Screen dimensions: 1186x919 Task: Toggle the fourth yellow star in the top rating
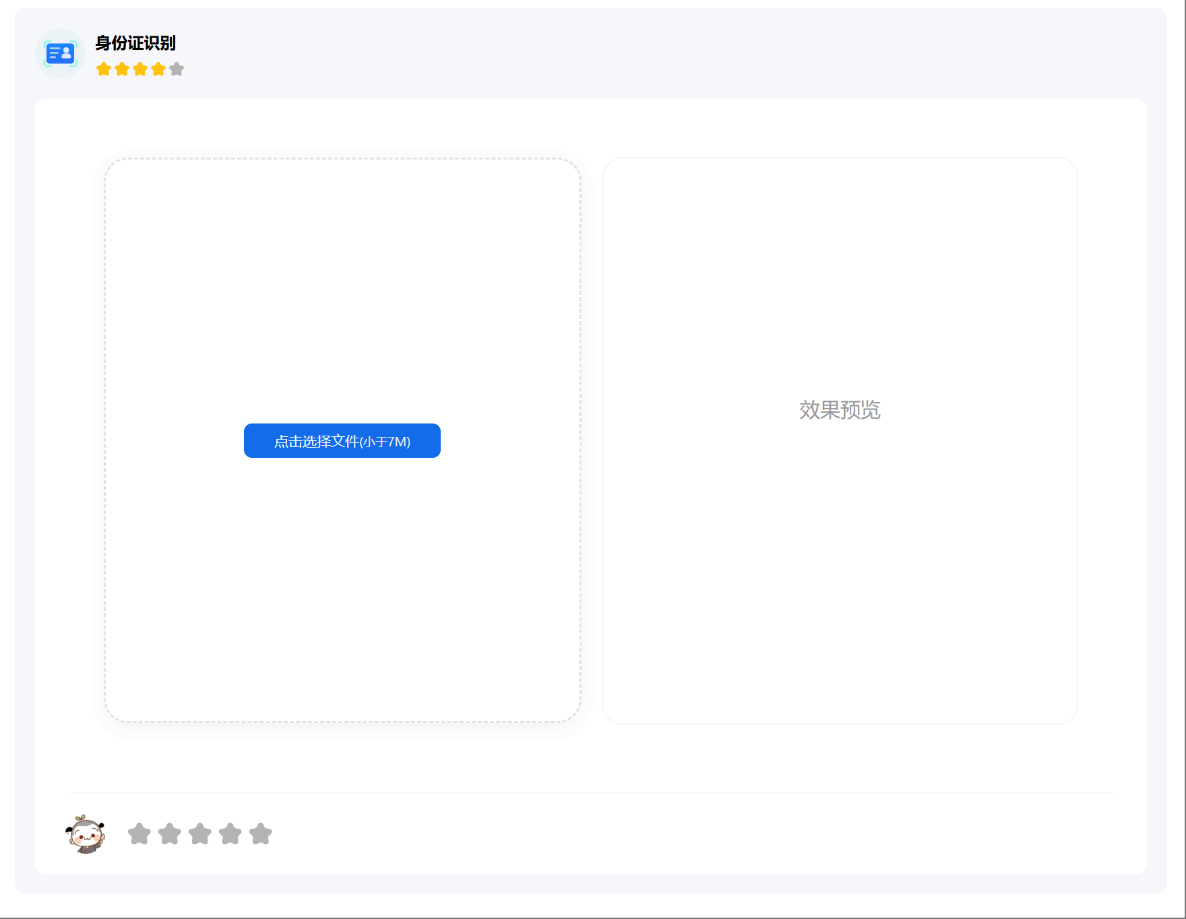coord(158,68)
